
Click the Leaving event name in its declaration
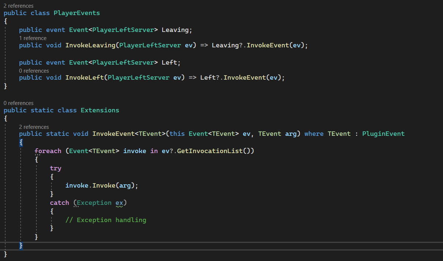(175, 30)
